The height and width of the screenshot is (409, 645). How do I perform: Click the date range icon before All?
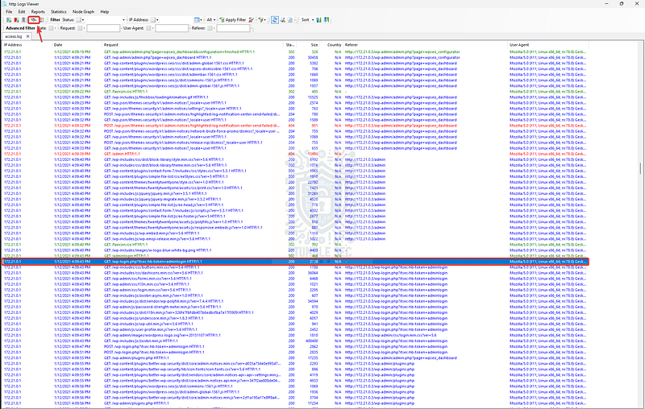pos(197,19)
